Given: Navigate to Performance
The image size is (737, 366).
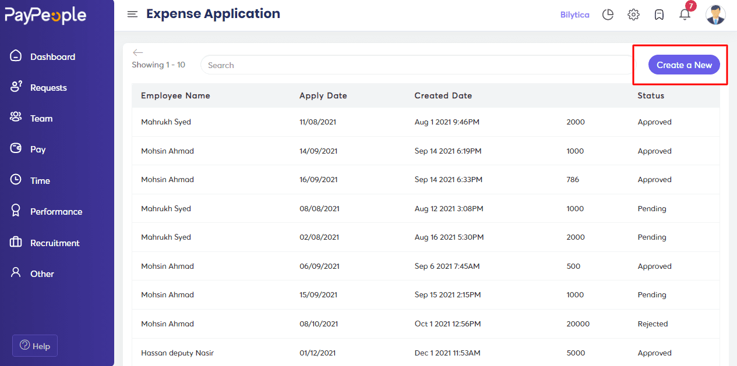Looking at the screenshot, I should (56, 212).
